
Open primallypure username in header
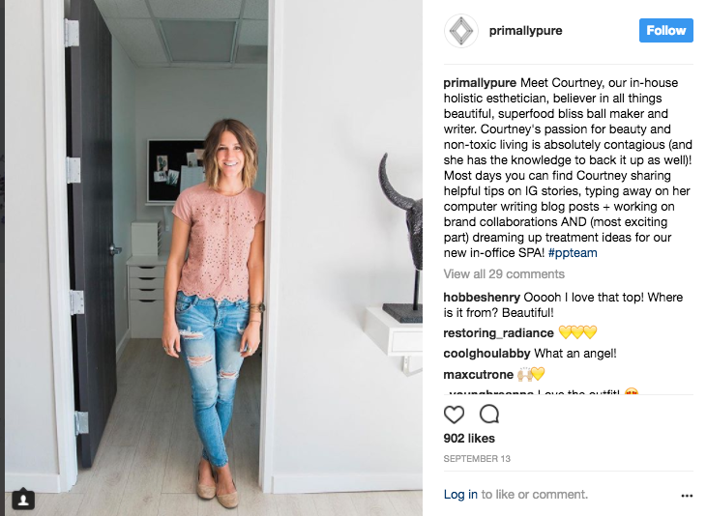(x=525, y=31)
